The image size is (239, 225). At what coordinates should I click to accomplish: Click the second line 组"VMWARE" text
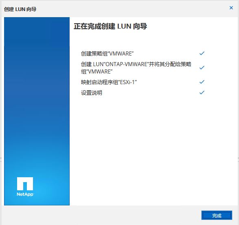[x=96, y=71]
